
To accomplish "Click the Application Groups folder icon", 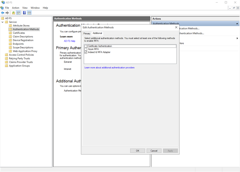I will pos(6,66).
